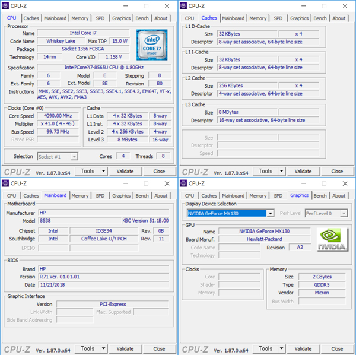Click Core Speed value 4090.00 MHz
The width and height of the screenshot is (356, 355).
pos(58,116)
